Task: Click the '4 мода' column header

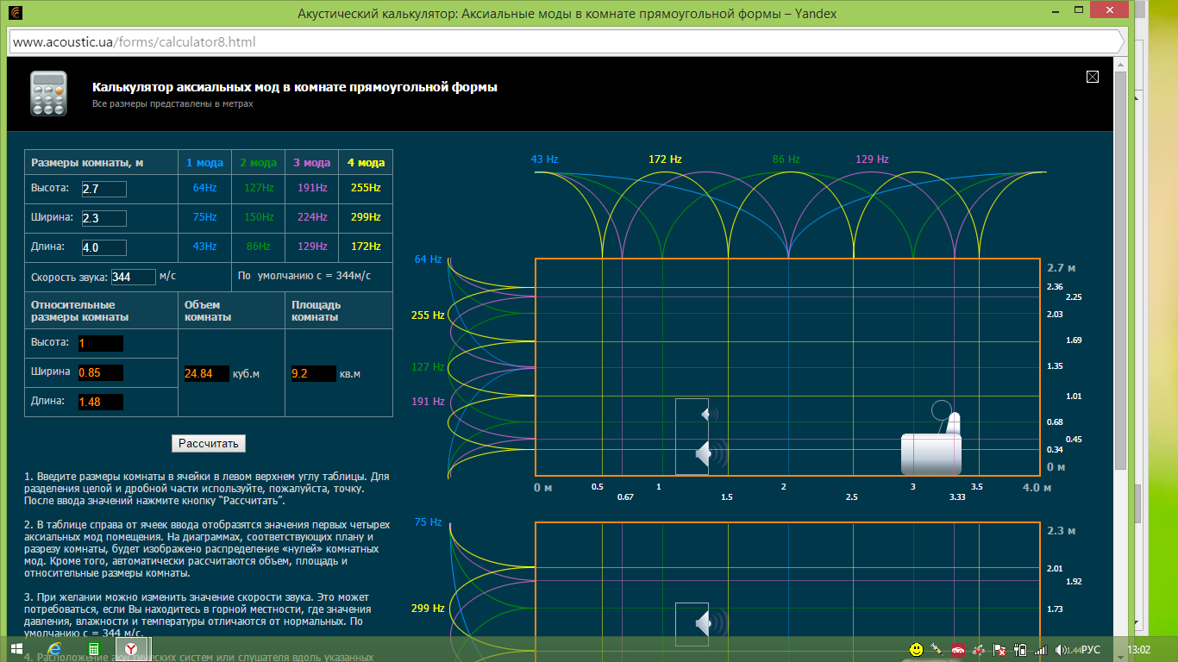Action: coord(366,162)
